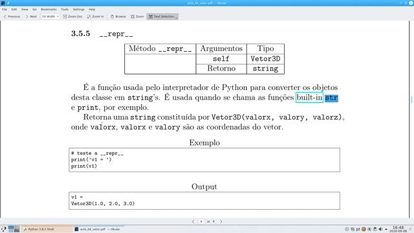Select aula_04_vetor.pdf Okular taskbar entry
This screenshot has height=233, width=414.
pyautogui.click(x=98, y=229)
